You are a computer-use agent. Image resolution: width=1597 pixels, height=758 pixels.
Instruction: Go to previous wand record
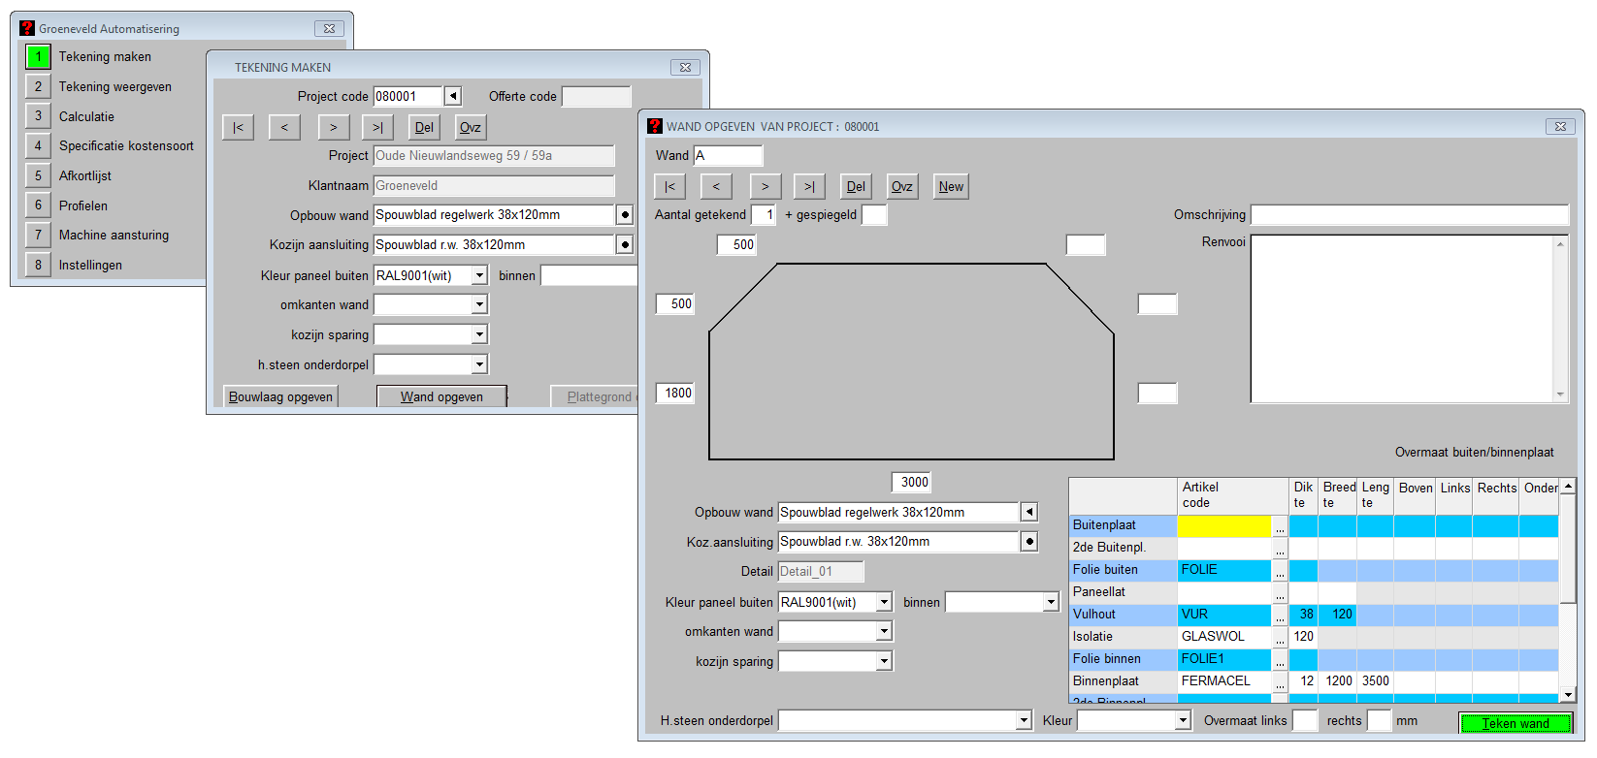716,187
